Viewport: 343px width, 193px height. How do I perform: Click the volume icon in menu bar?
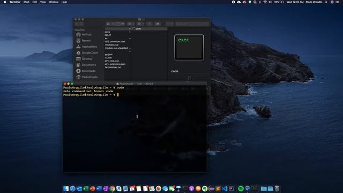[270, 2]
